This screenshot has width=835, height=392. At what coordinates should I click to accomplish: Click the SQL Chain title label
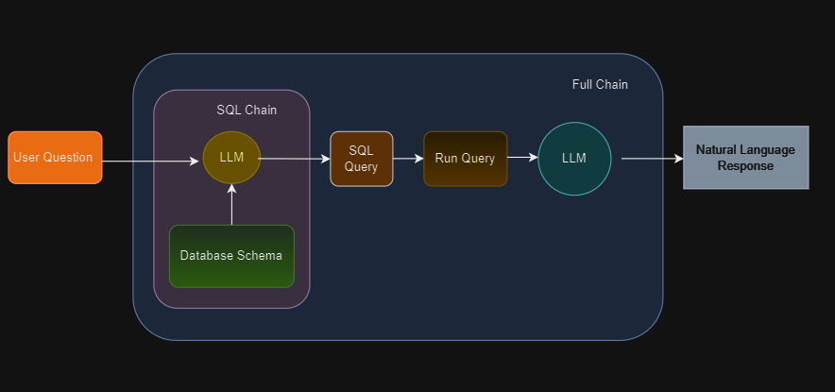pos(247,110)
